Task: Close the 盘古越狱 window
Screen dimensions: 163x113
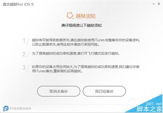Action: (x=159, y=4)
